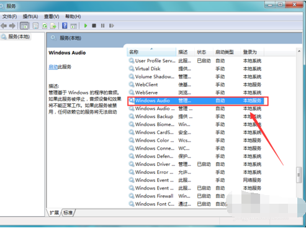Select the Windows Biome... service name
The image size is (306, 228).
(x=155, y=124)
